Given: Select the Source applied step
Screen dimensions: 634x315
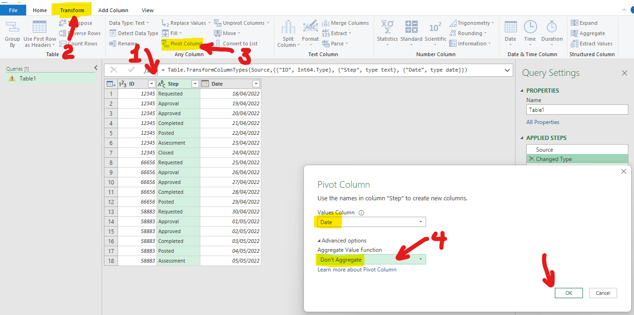Looking at the screenshot, I should (577, 150).
